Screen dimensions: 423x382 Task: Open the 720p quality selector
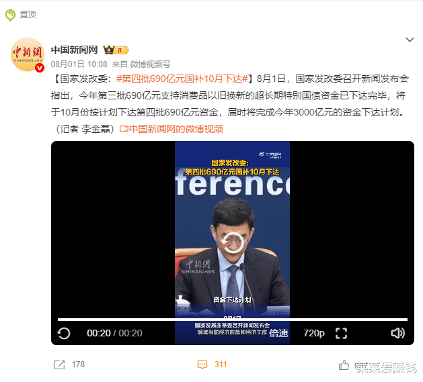pyautogui.click(x=314, y=333)
